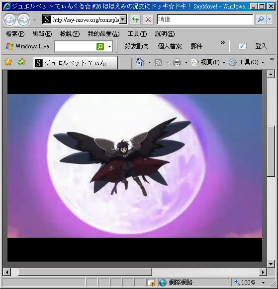This screenshot has width=278, height=289.
Task: Click the Windows Live checkmark note icon
Action: tap(243, 46)
